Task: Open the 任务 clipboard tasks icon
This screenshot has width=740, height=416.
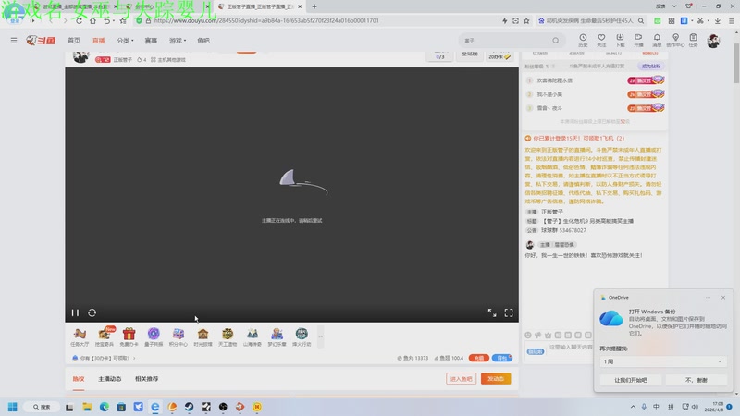Action: coord(693,40)
